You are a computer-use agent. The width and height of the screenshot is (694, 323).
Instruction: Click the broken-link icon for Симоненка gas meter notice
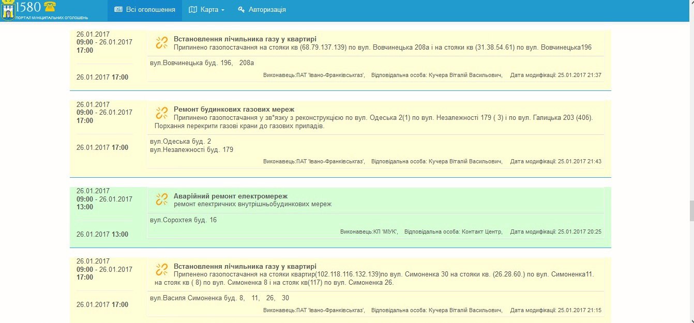[162, 270]
